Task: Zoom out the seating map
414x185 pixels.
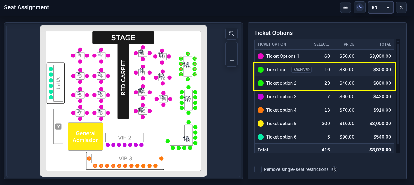Action: [232, 60]
